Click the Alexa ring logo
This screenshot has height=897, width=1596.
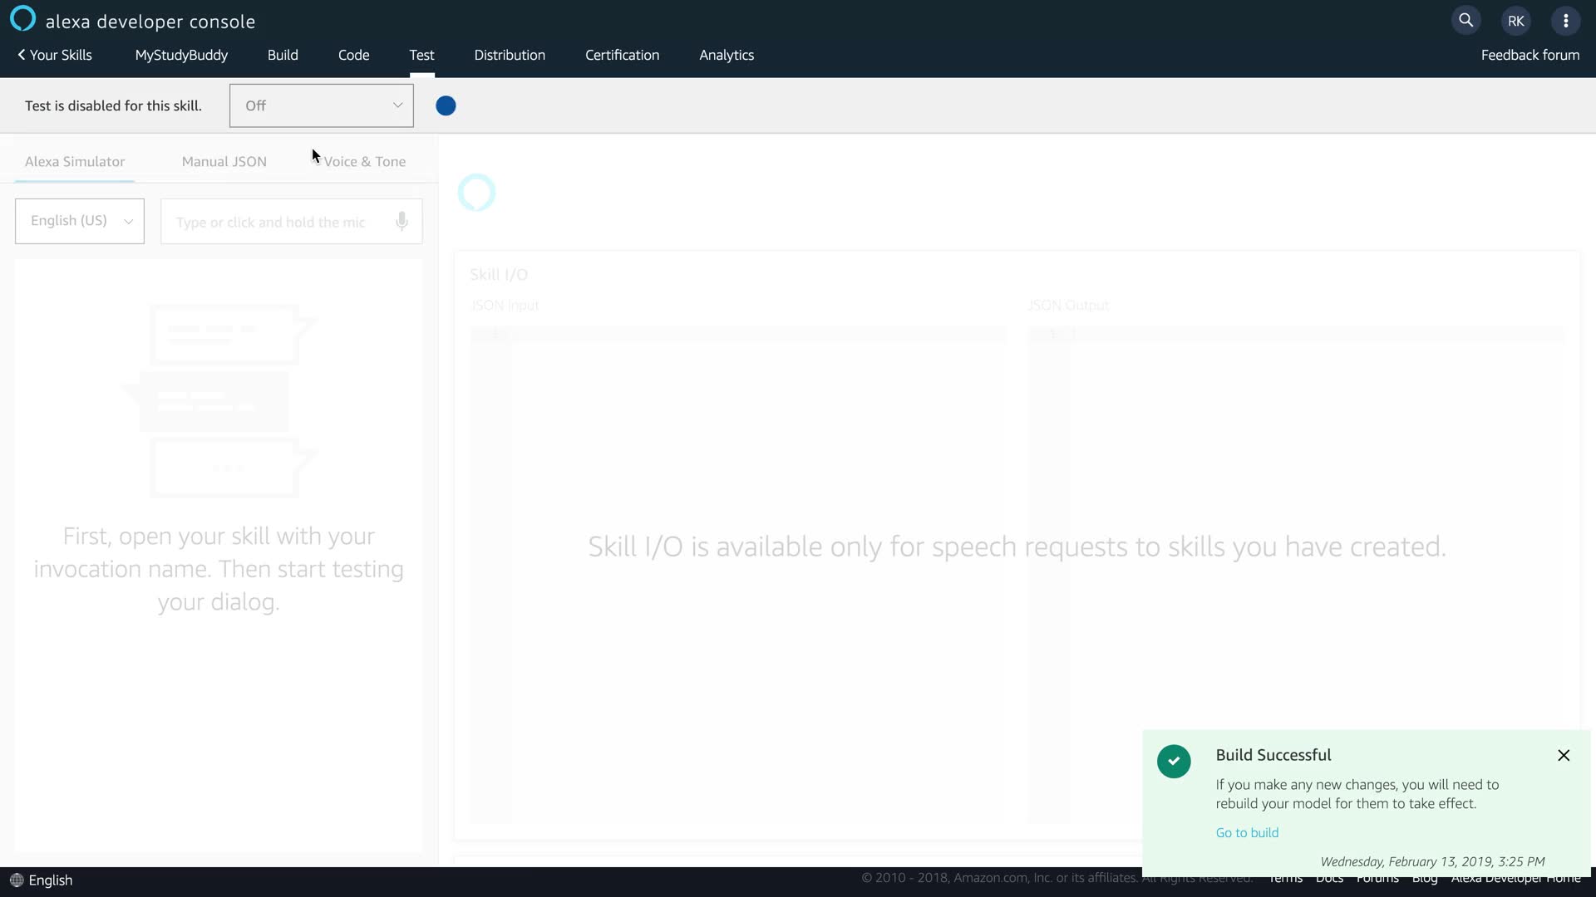[x=22, y=18]
